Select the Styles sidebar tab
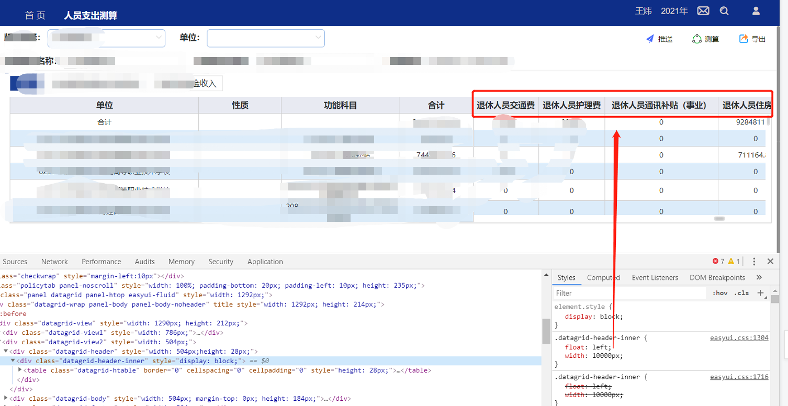The image size is (788, 406). point(566,277)
